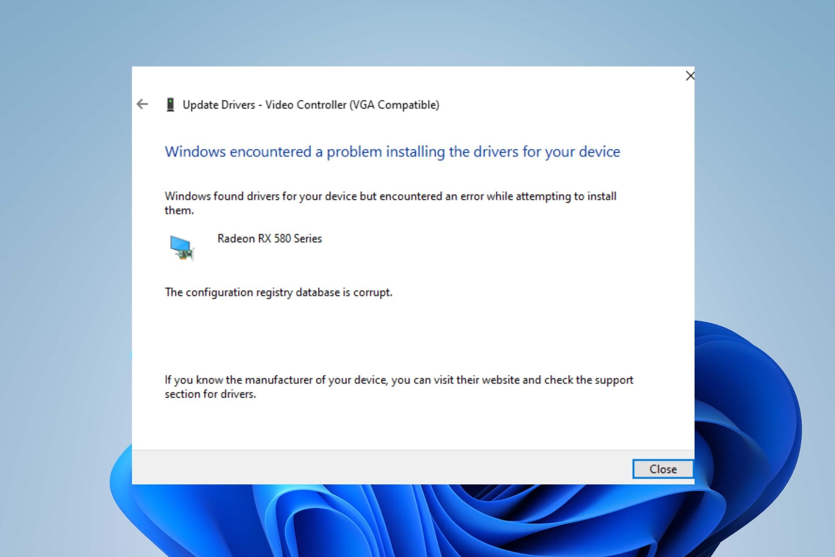Select the Radeon RX 580 Series label
The width and height of the screenshot is (835, 557).
pyautogui.click(x=269, y=238)
